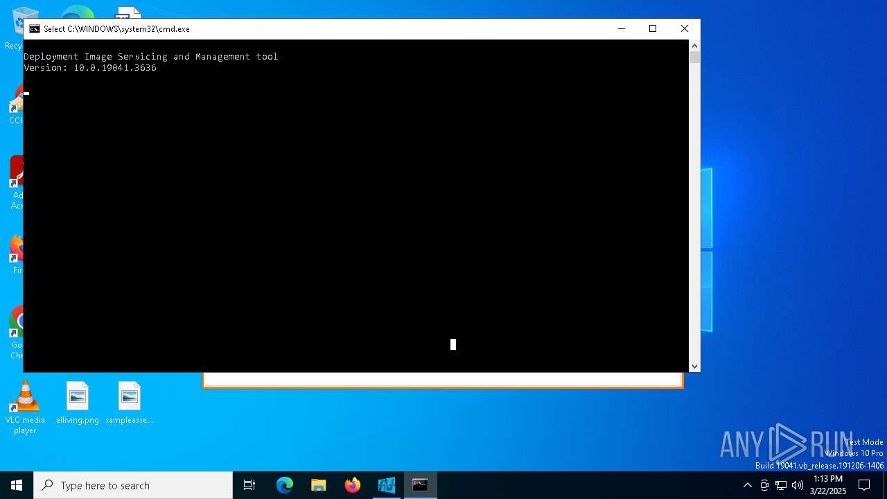This screenshot has width=887, height=499.
Task: Click the 'Type here to search' box
Action: click(x=133, y=485)
